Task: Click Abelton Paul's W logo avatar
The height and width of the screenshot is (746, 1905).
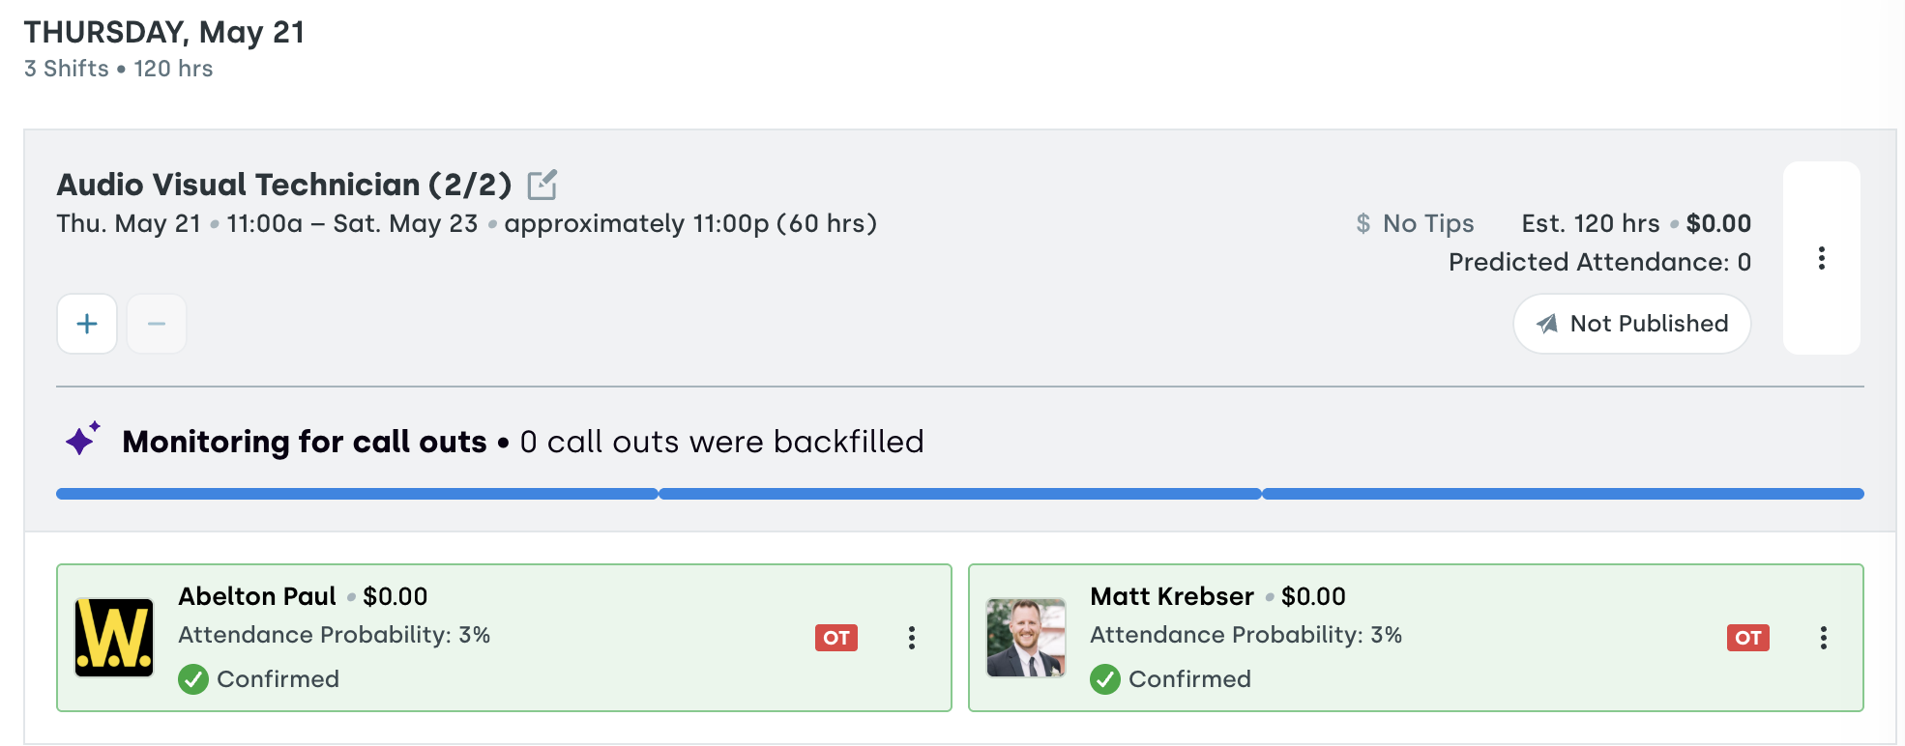Action: 114,638
